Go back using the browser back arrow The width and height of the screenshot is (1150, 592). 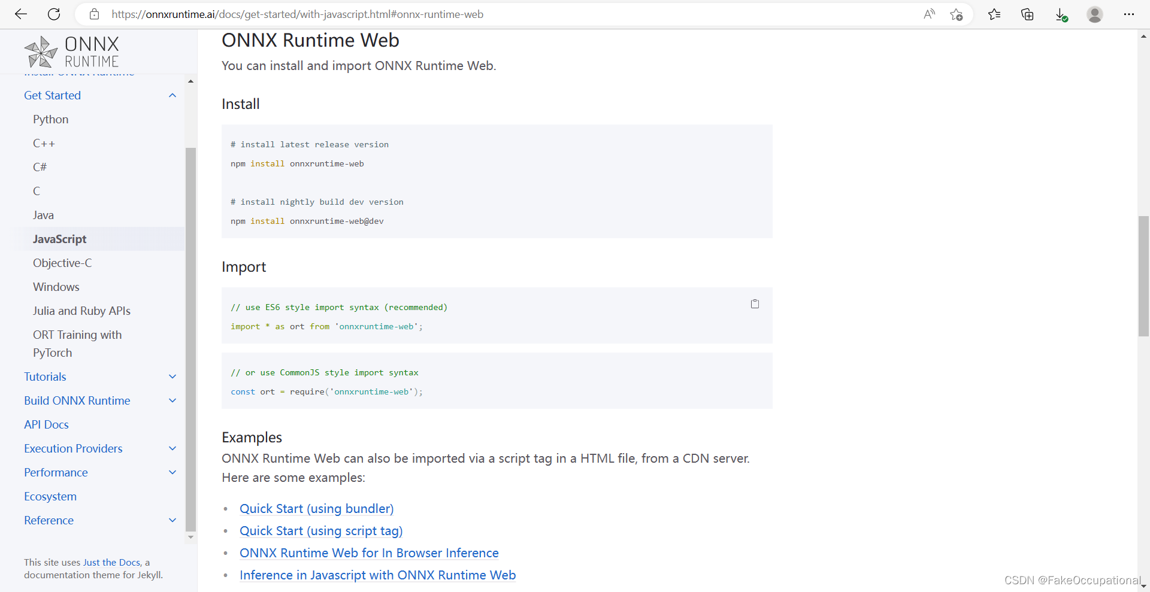[x=21, y=14]
